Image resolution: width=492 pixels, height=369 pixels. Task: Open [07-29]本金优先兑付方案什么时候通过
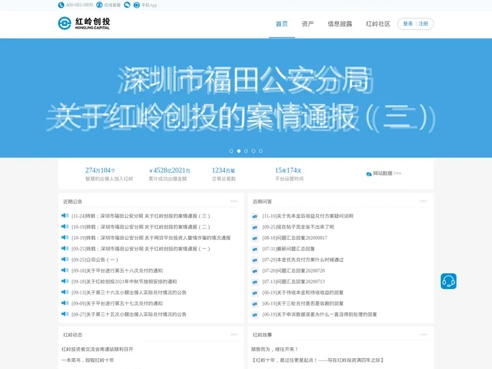(x=303, y=260)
